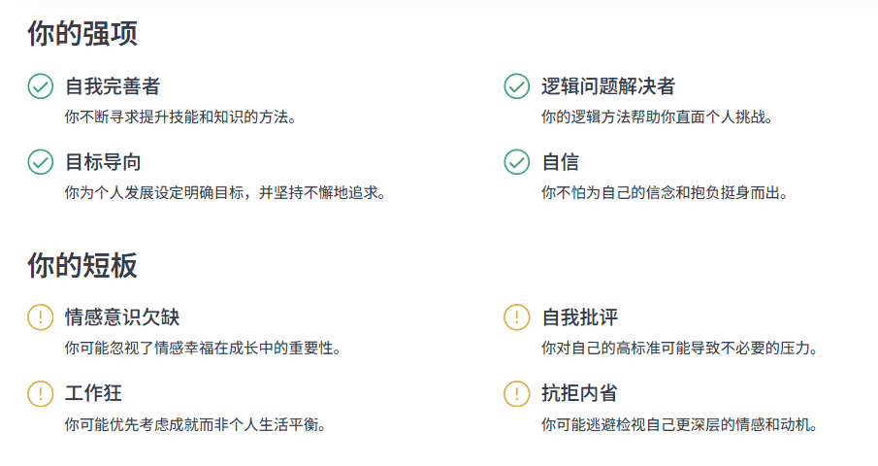Screen dimensions: 878x466
Task: Click the green checkmark beside 逻辑问题解决者
Action: [x=516, y=86]
